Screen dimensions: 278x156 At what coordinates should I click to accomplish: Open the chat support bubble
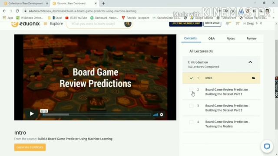pyautogui.click(x=267, y=146)
